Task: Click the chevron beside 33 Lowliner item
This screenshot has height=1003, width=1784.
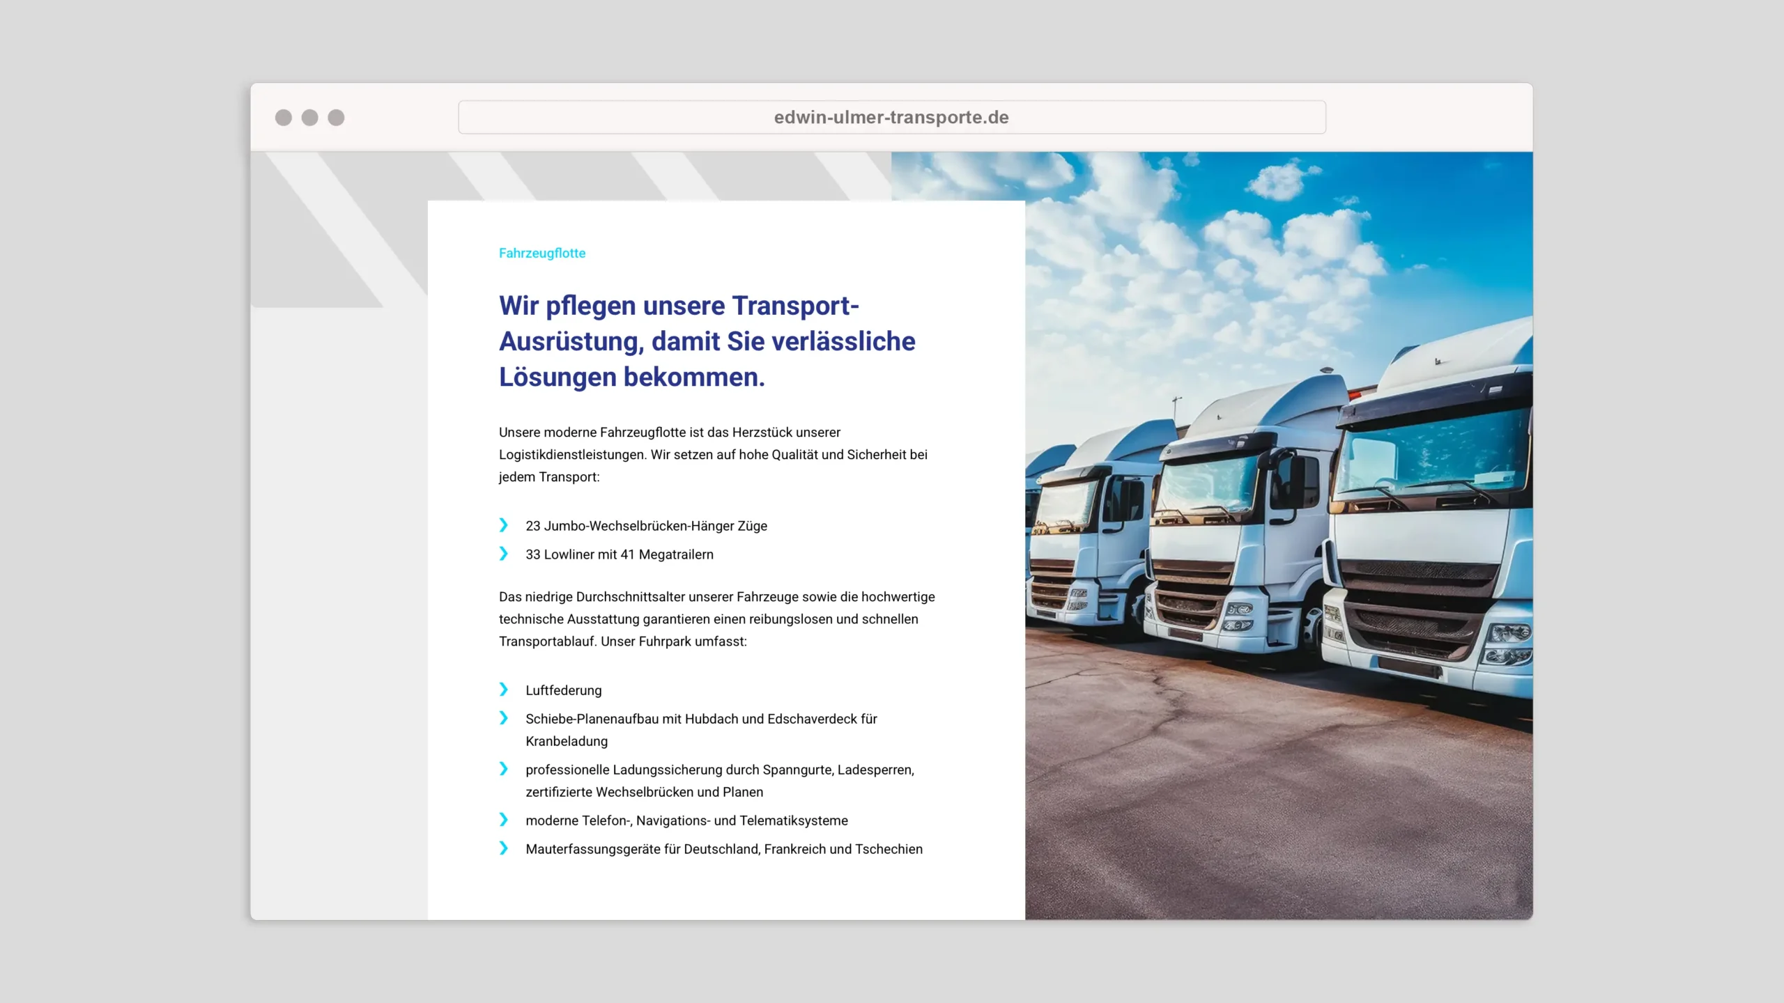Action: pyautogui.click(x=504, y=554)
